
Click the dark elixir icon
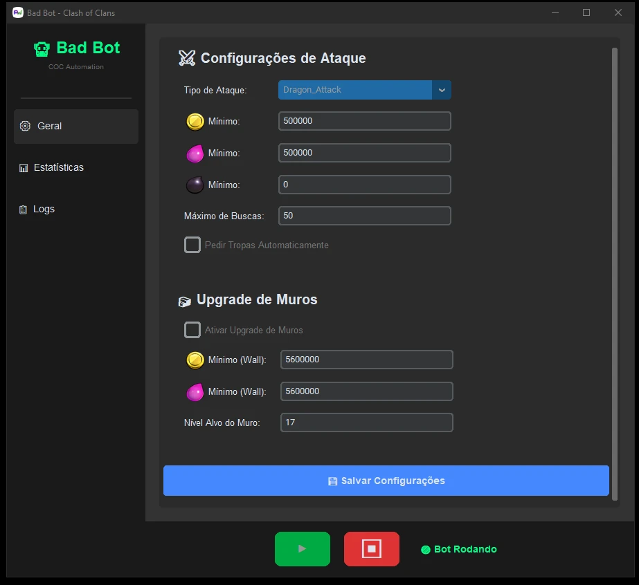(195, 185)
